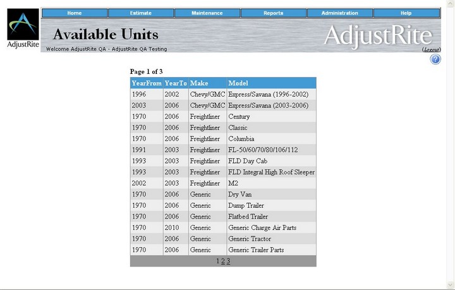Screen dimensions: 455x290
Task: Open the Administration menu
Action: click(x=340, y=13)
